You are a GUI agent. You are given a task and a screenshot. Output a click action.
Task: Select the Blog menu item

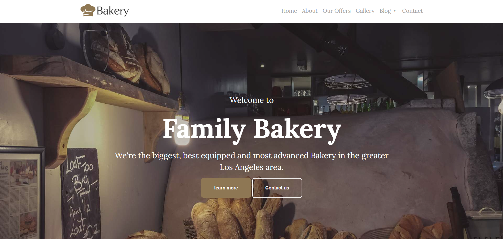[x=385, y=11]
